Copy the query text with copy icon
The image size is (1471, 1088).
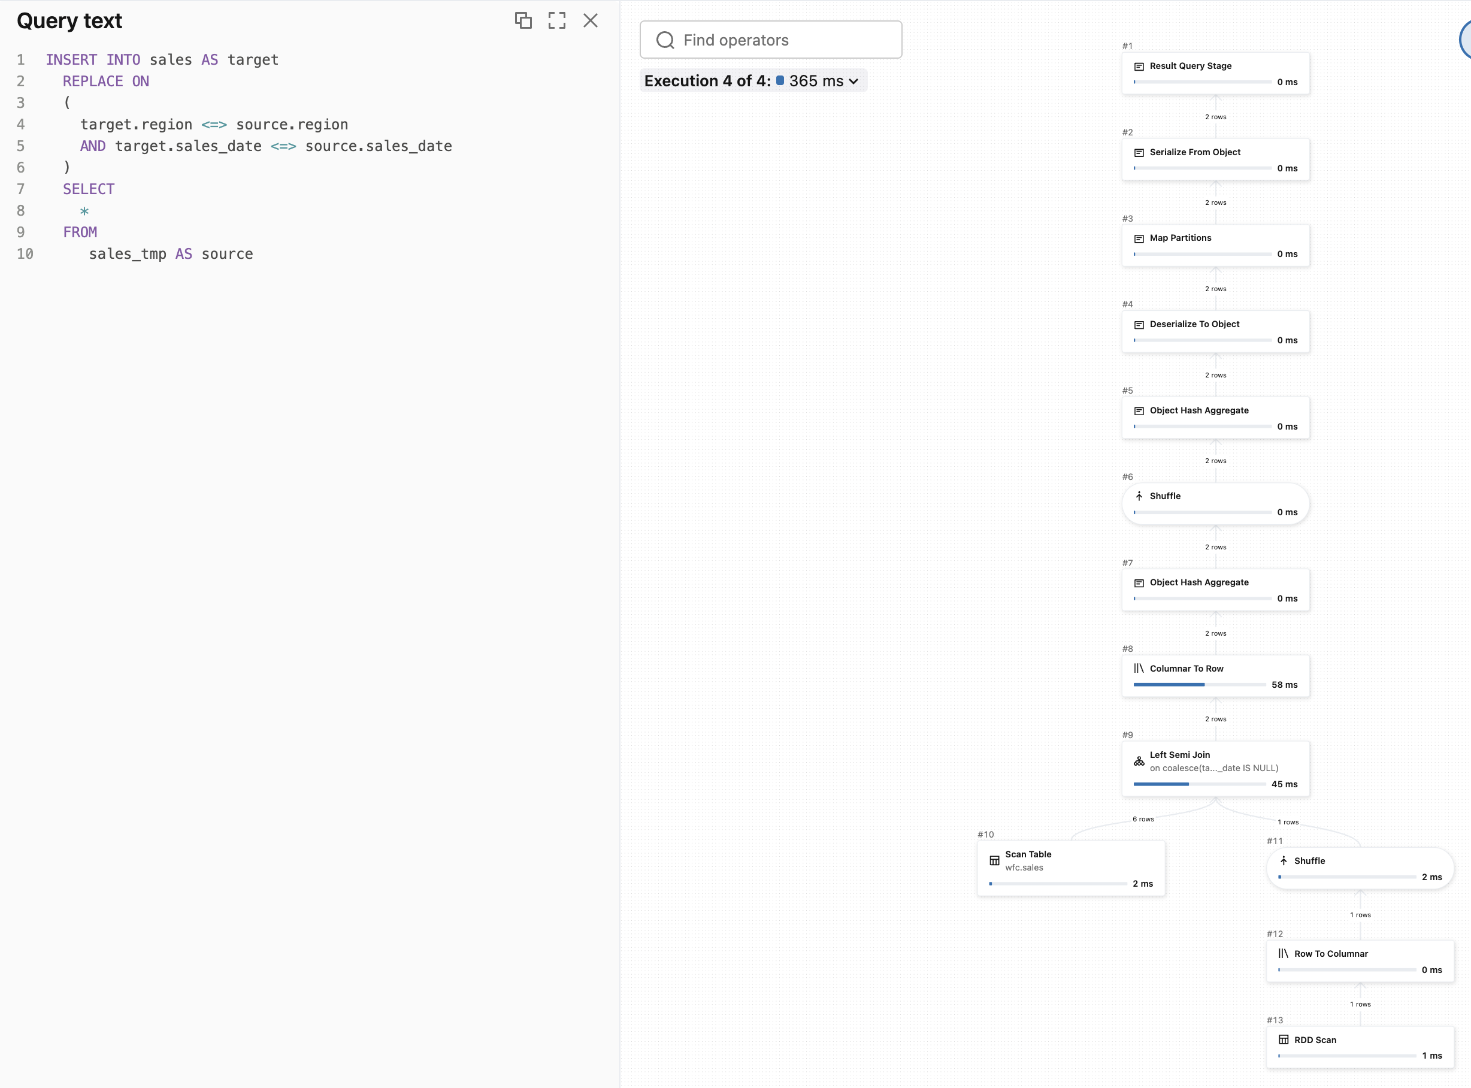click(523, 20)
